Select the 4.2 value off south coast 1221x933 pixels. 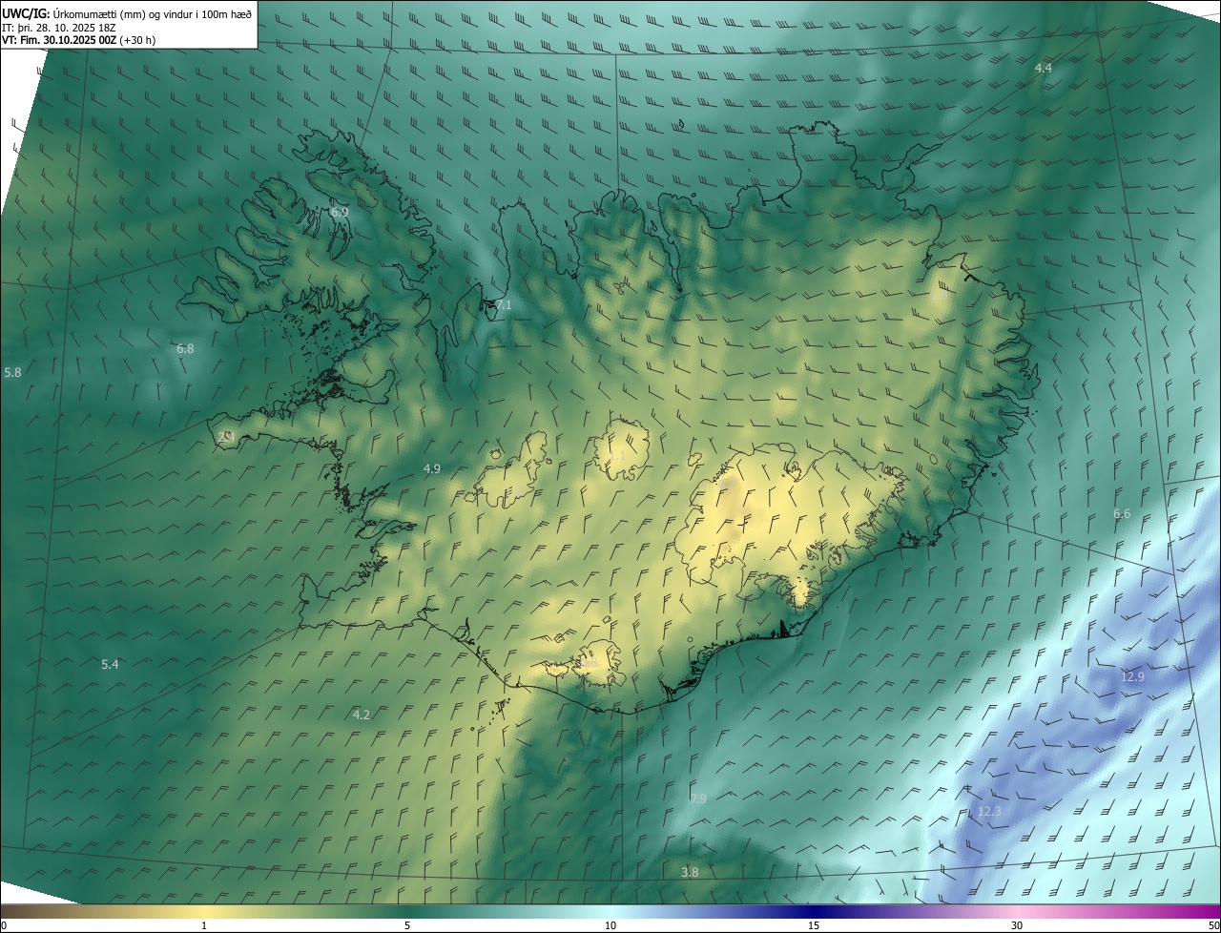click(362, 714)
